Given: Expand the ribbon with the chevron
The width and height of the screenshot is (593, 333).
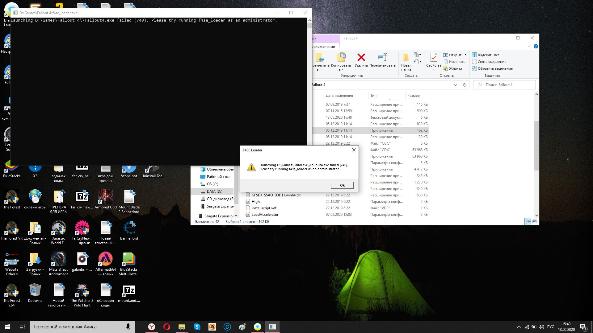Looking at the screenshot, I should click(x=529, y=46).
